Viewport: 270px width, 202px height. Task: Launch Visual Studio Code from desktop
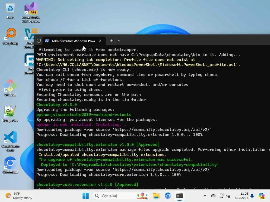10,141
